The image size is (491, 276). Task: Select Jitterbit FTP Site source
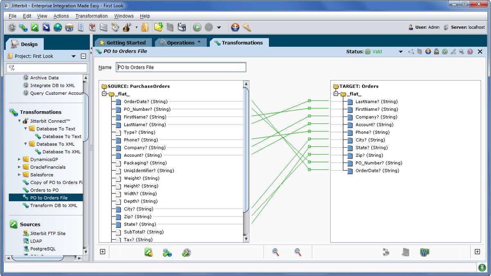pos(48,233)
